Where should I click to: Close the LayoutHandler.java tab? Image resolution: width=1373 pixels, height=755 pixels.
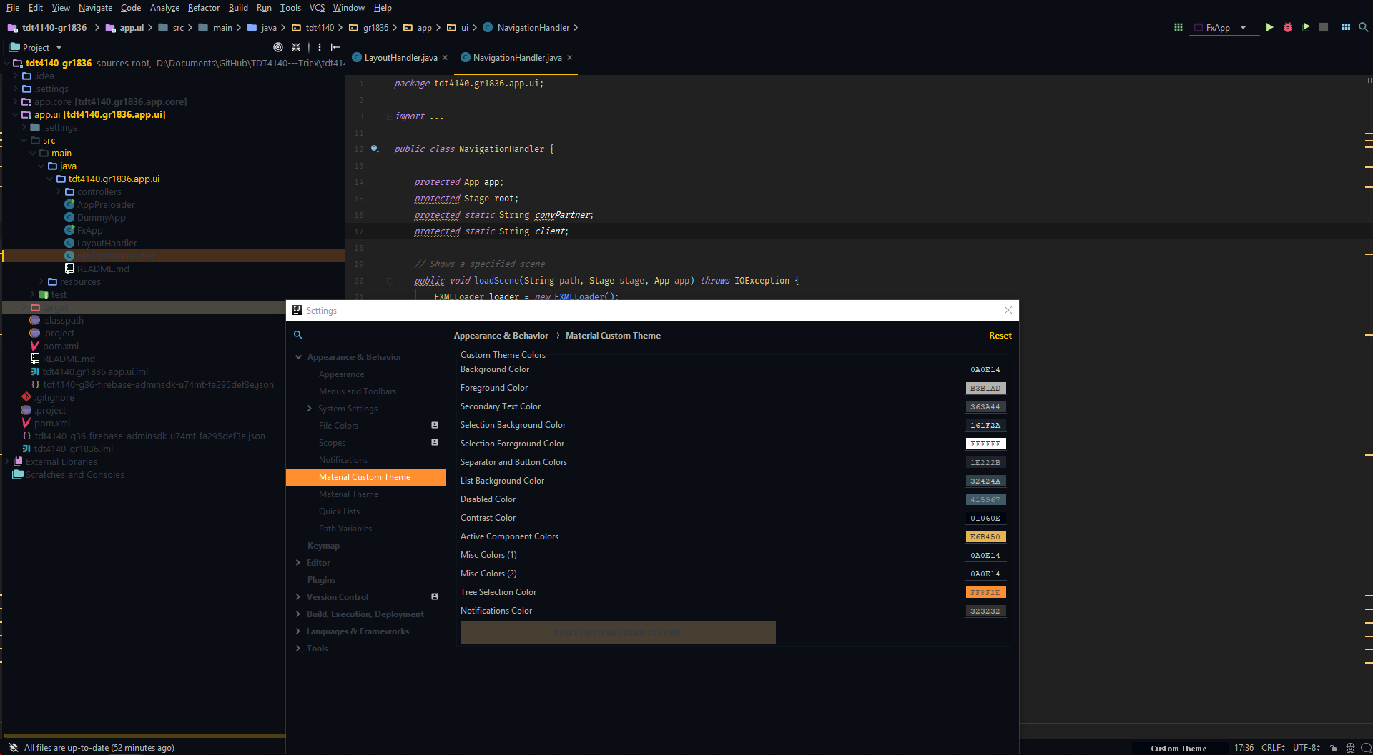point(446,58)
